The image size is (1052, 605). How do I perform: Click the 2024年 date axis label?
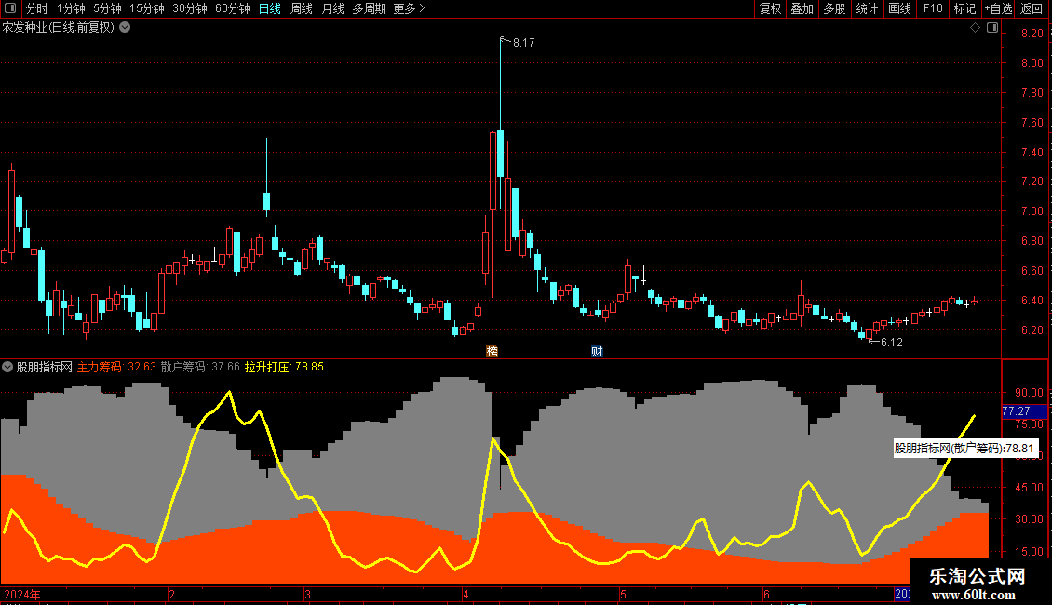pos(22,594)
